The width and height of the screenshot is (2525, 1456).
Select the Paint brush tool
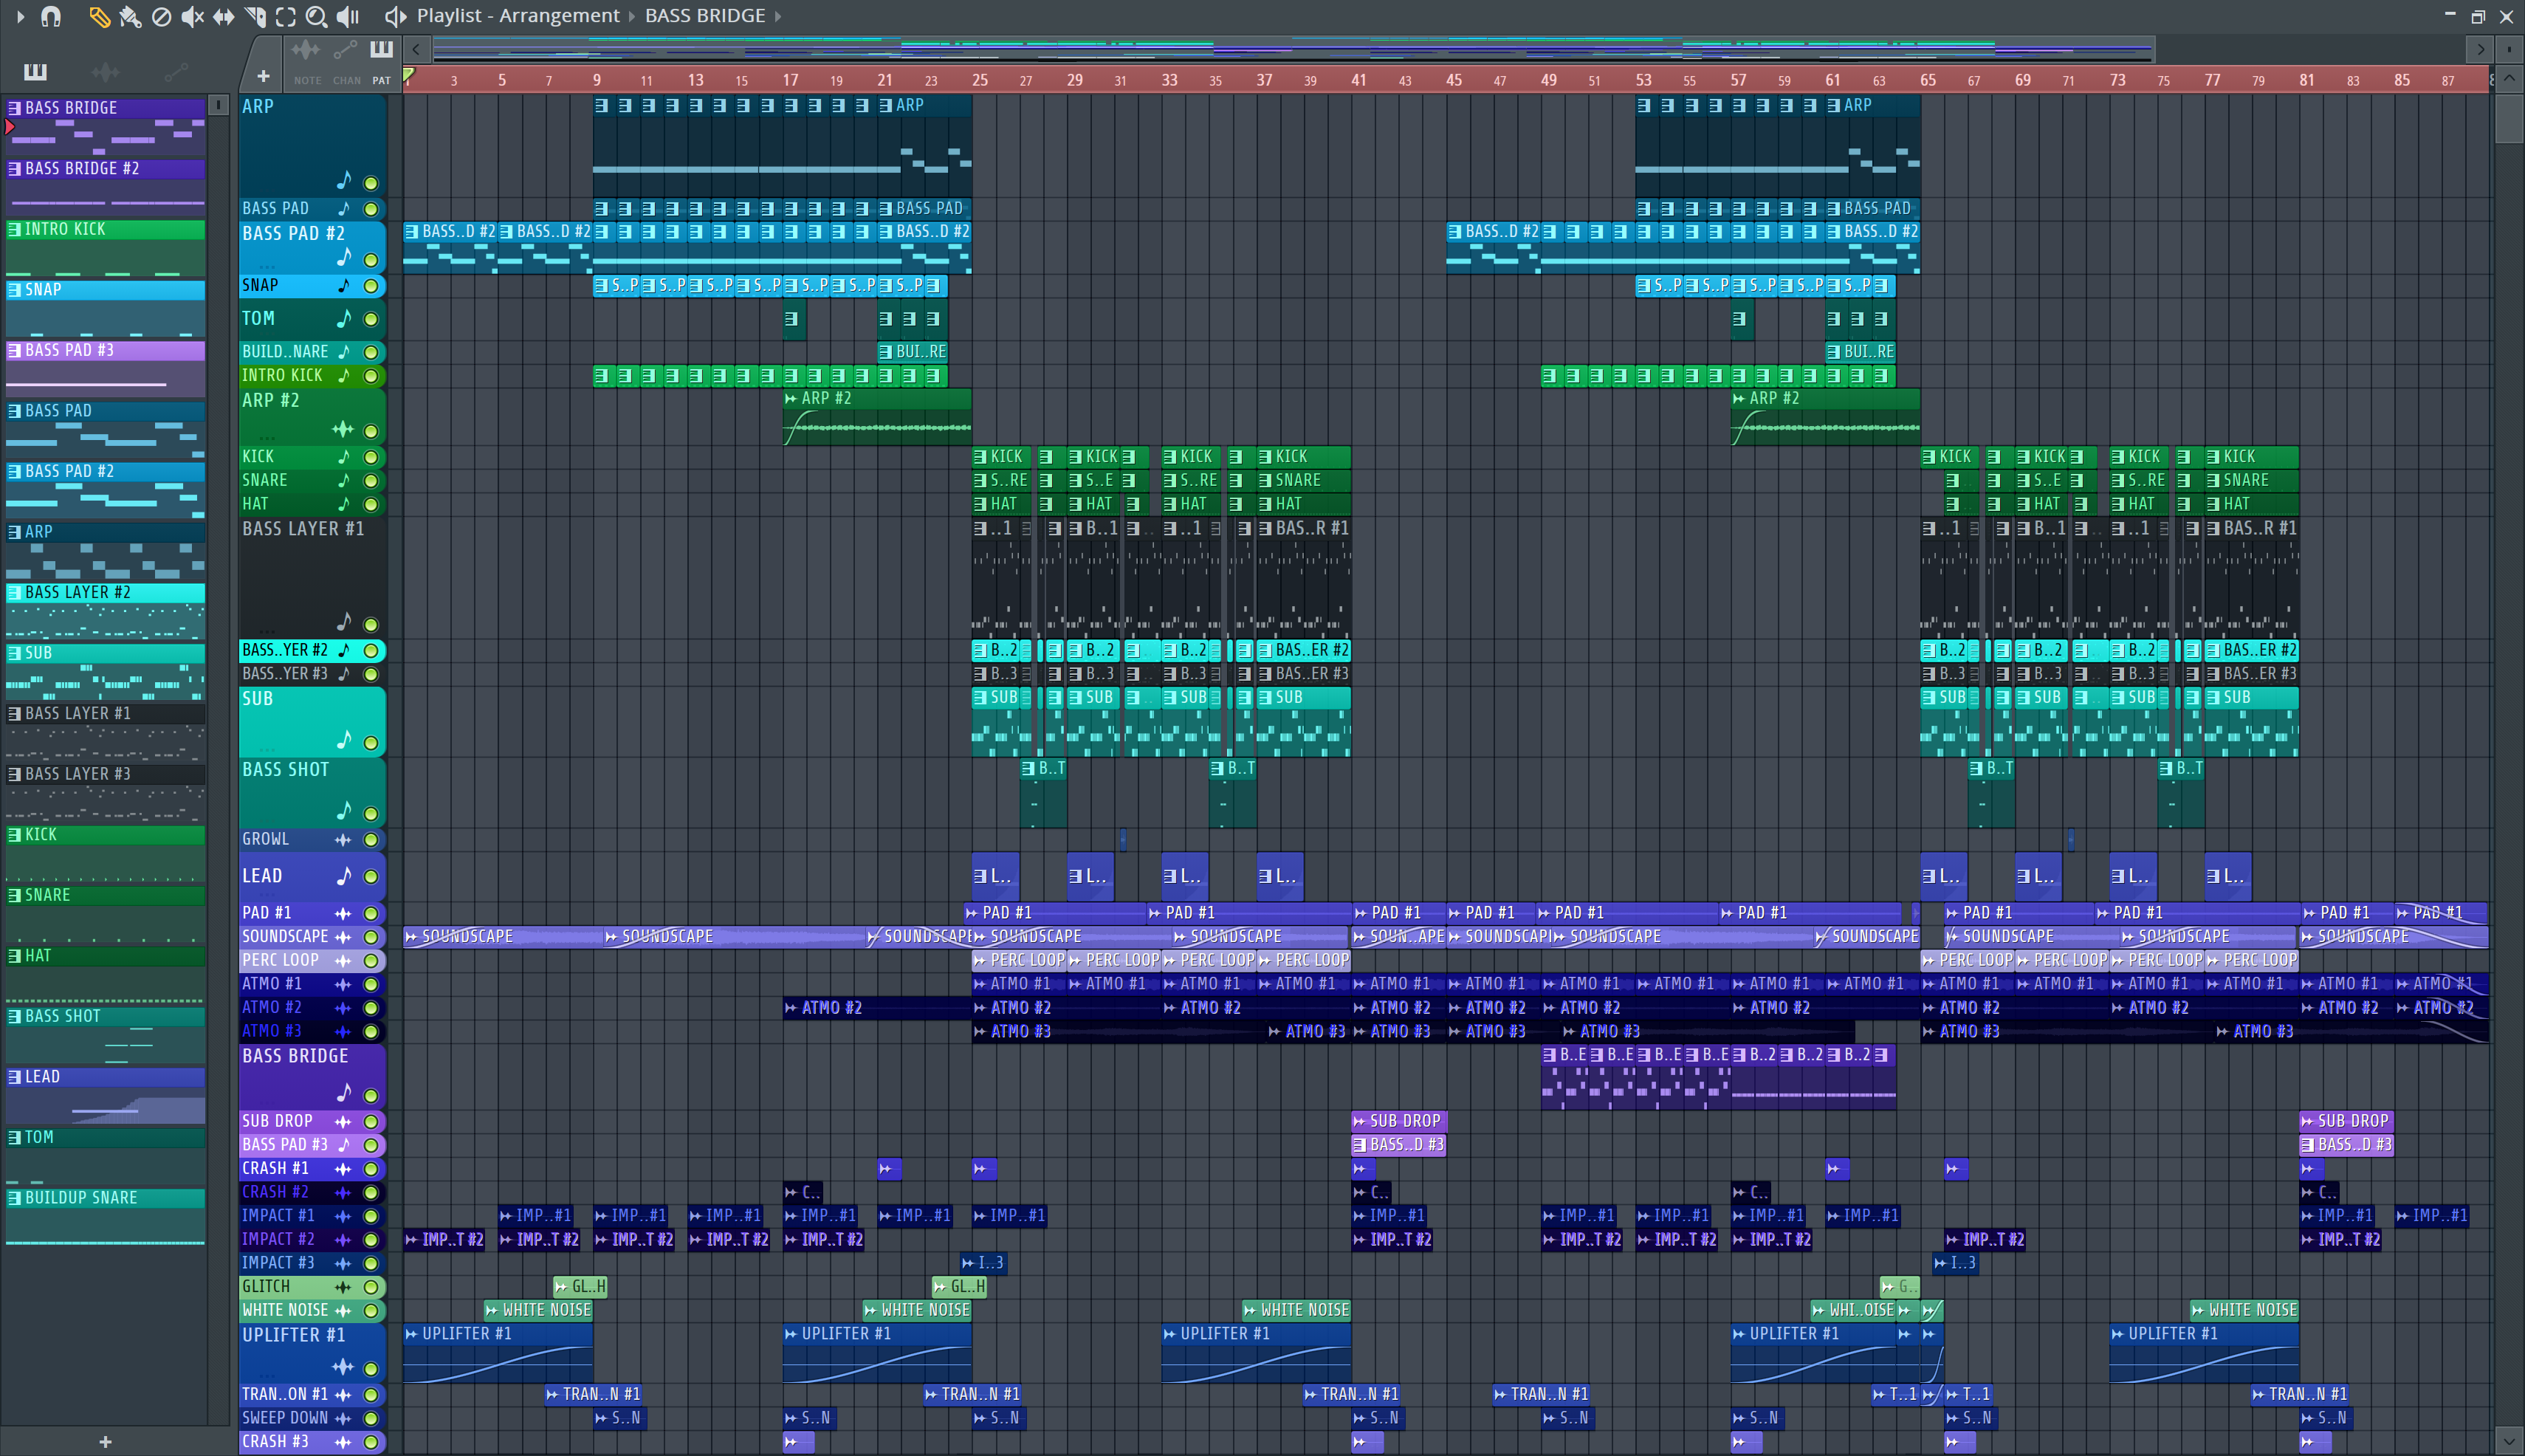pyautogui.click(x=130, y=16)
